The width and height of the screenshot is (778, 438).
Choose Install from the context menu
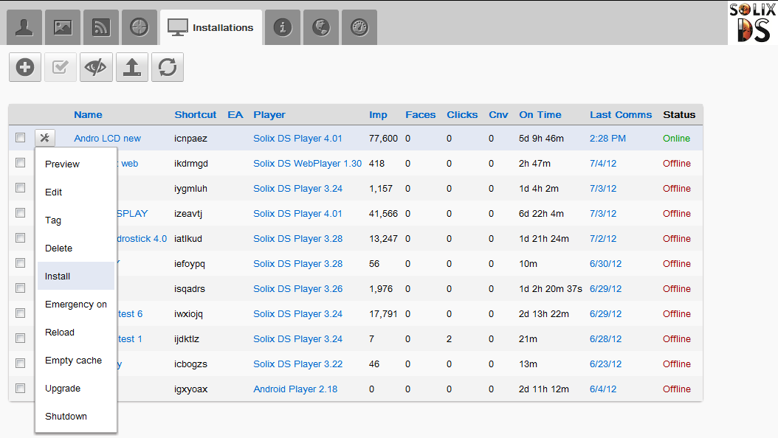pyautogui.click(x=76, y=276)
